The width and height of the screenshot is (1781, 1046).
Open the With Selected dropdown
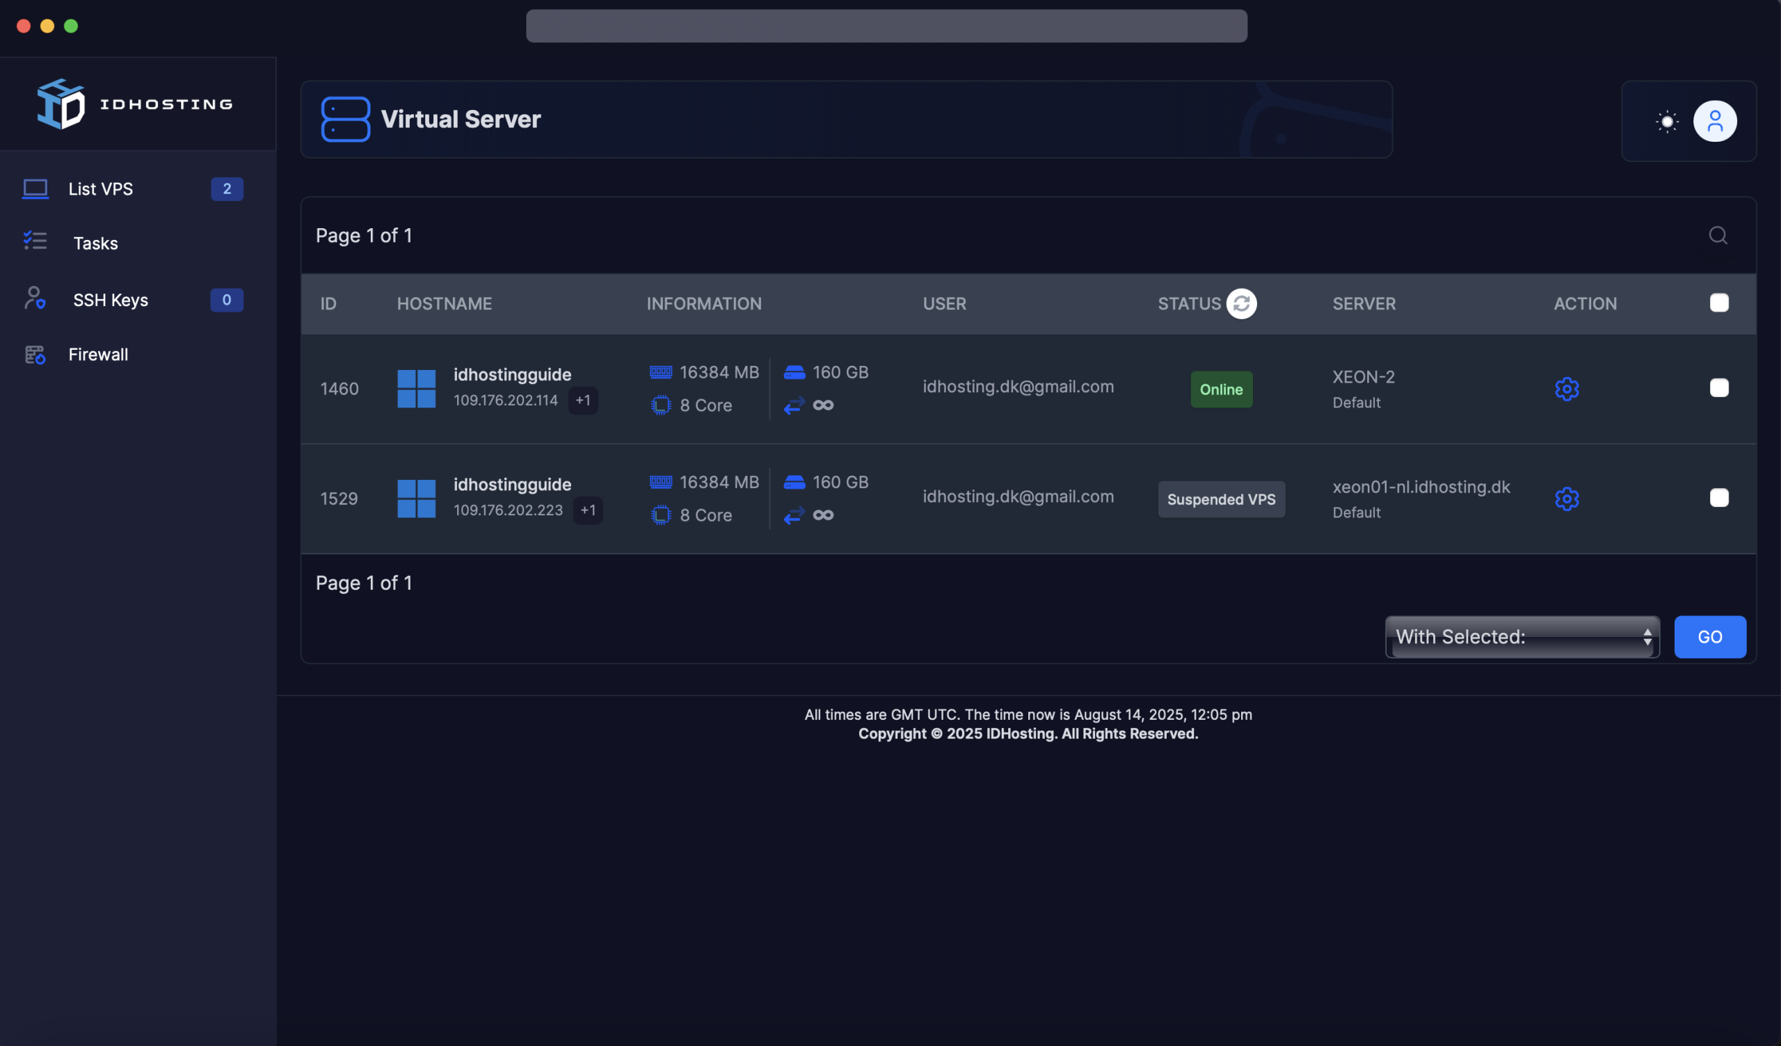[x=1522, y=637]
